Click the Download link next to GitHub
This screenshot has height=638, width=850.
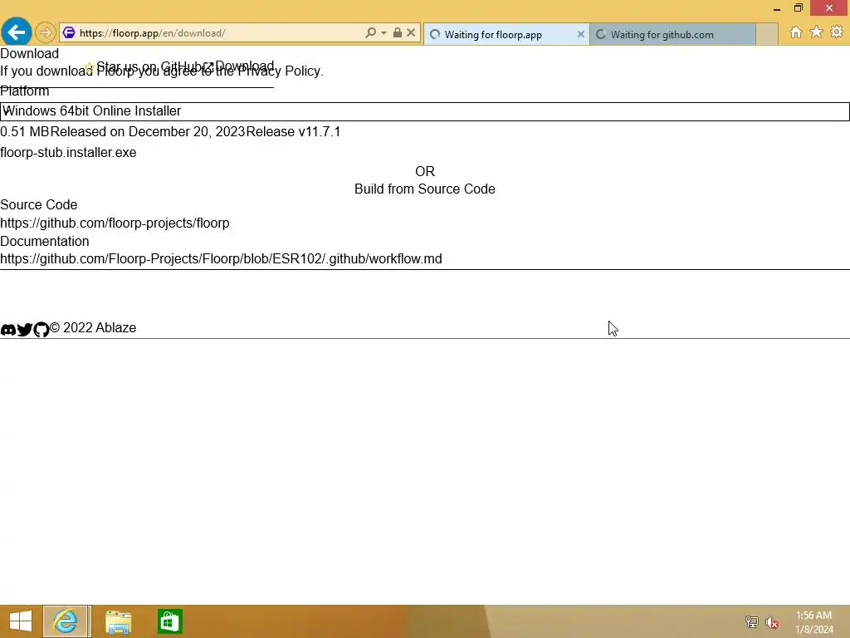coord(245,66)
